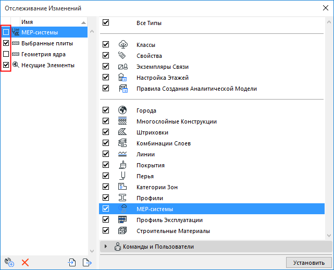Select the Геометрия ядра filter row
This screenshot has width=334, height=270.
pos(44,54)
